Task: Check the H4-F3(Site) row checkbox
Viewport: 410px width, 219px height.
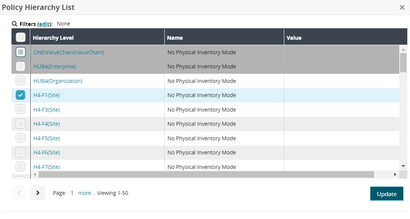Action: click(x=20, y=109)
